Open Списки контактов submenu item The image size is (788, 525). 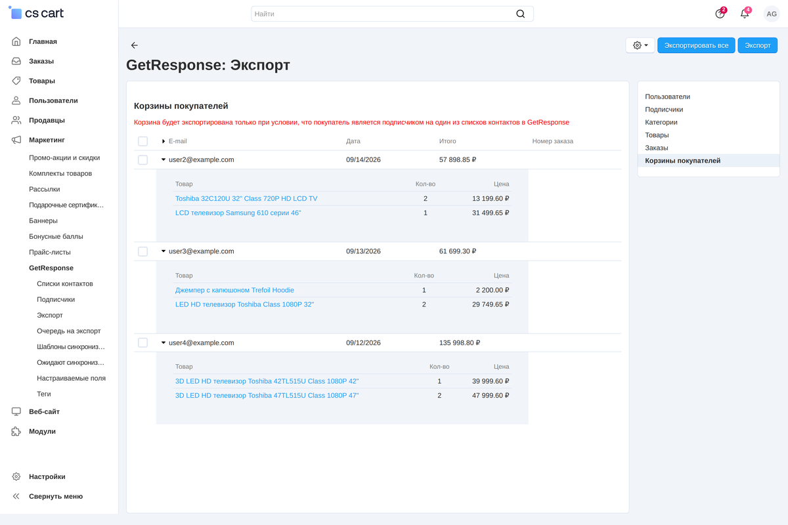pyautogui.click(x=65, y=283)
